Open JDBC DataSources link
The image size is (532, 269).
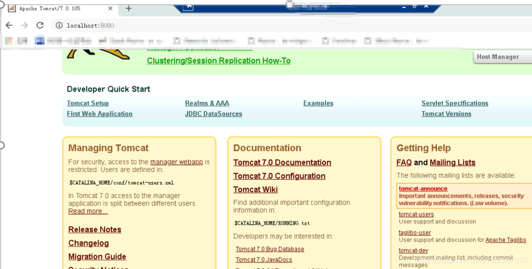tap(213, 113)
